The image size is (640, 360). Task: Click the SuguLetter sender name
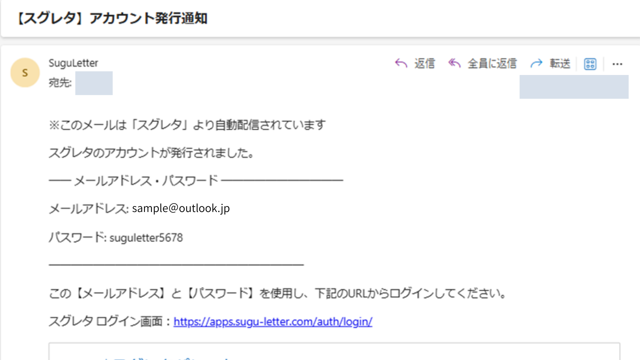tap(73, 63)
